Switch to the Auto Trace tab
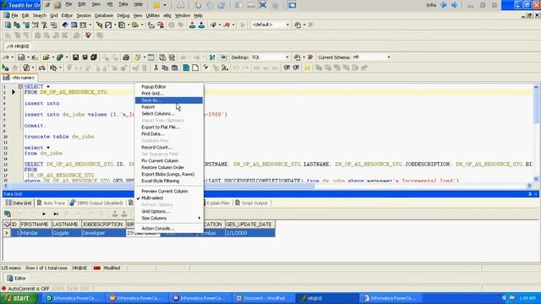Image resolution: width=541 pixels, height=304 pixels. 51,203
